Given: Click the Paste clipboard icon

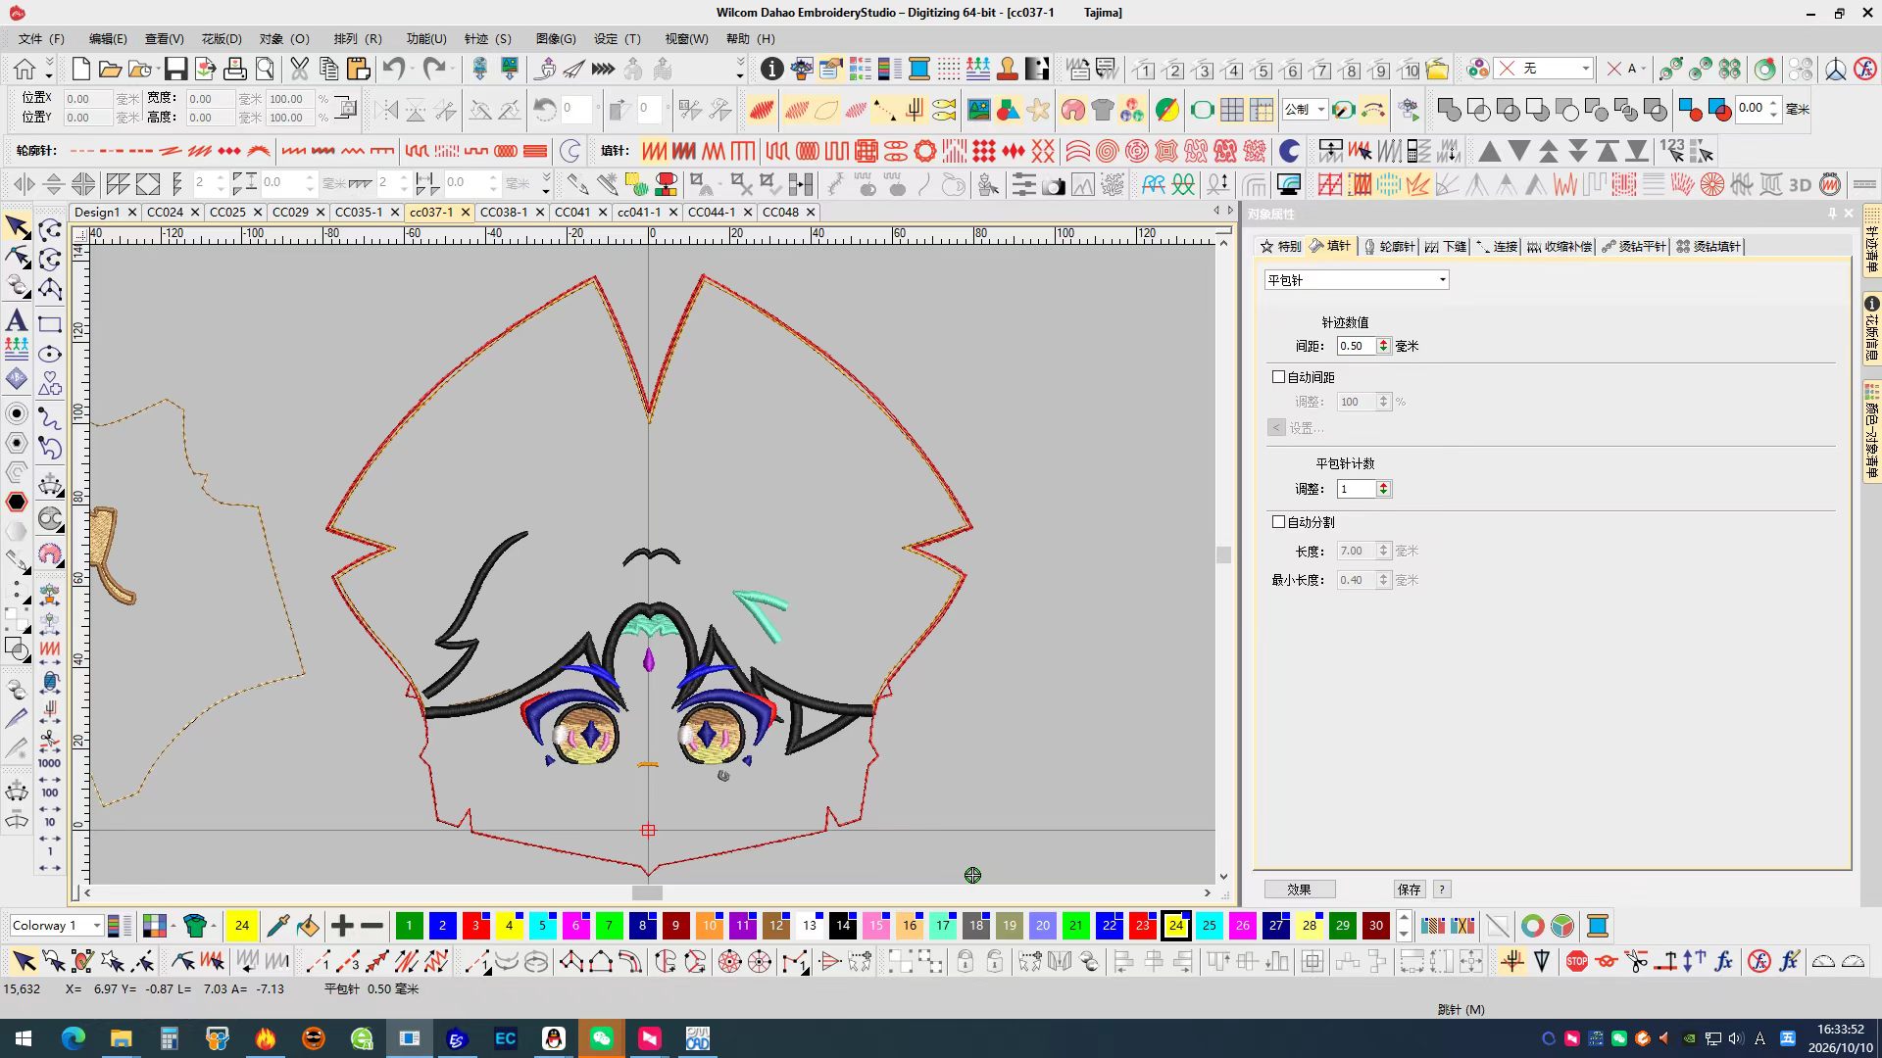Looking at the screenshot, I should pyautogui.click(x=359, y=69).
